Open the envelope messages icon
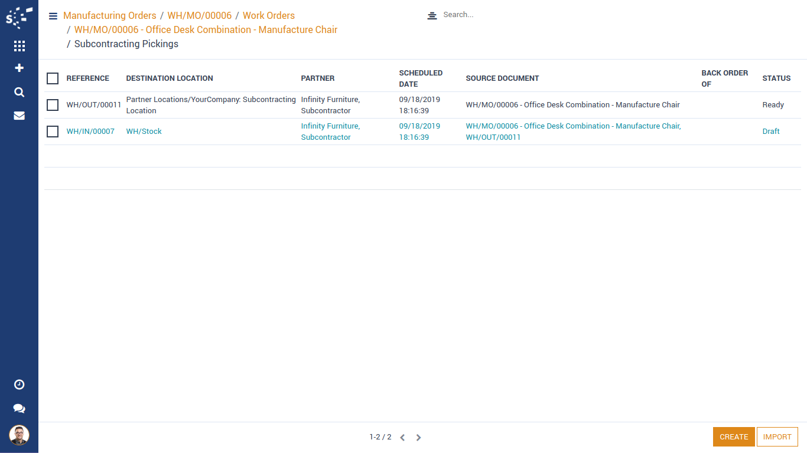This screenshot has height=453, width=807. point(19,116)
